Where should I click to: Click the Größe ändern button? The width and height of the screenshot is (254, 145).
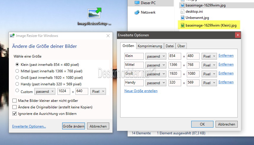(73, 126)
